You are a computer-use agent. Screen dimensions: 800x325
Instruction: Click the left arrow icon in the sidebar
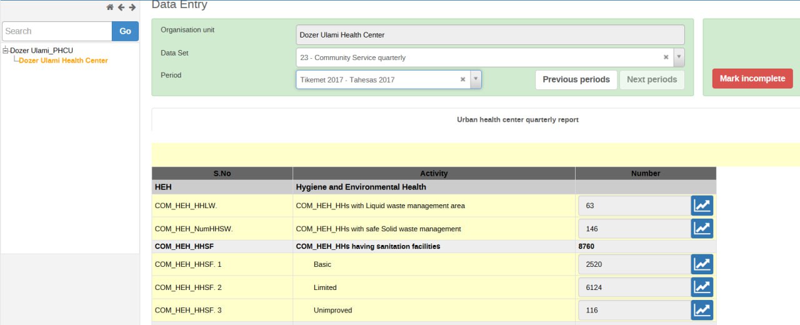pos(121,7)
